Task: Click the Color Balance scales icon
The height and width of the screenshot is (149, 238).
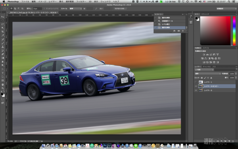Action: [205, 58]
